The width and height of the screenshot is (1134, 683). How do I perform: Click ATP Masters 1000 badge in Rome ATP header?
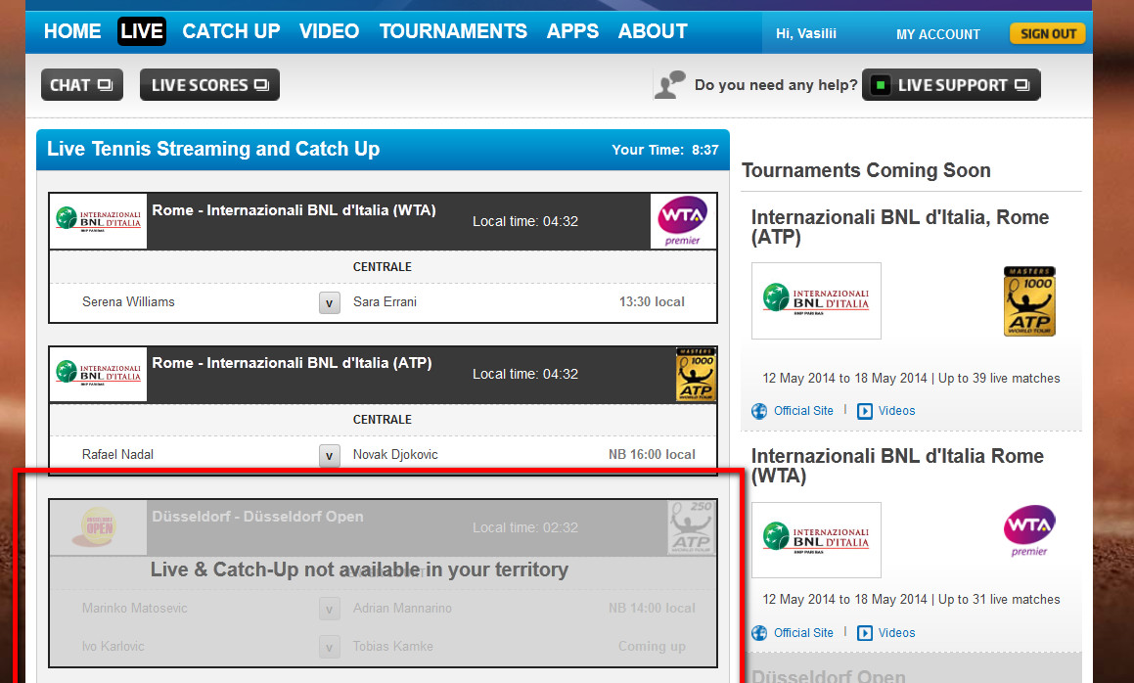click(696, 374)
